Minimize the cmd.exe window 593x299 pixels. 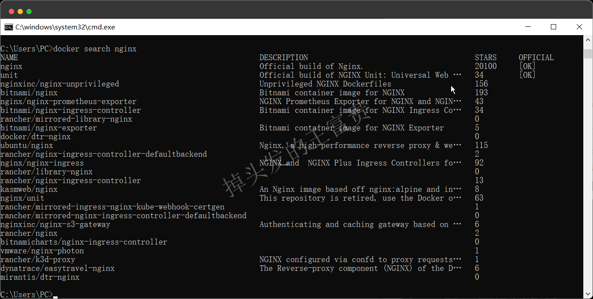[528, 27]
